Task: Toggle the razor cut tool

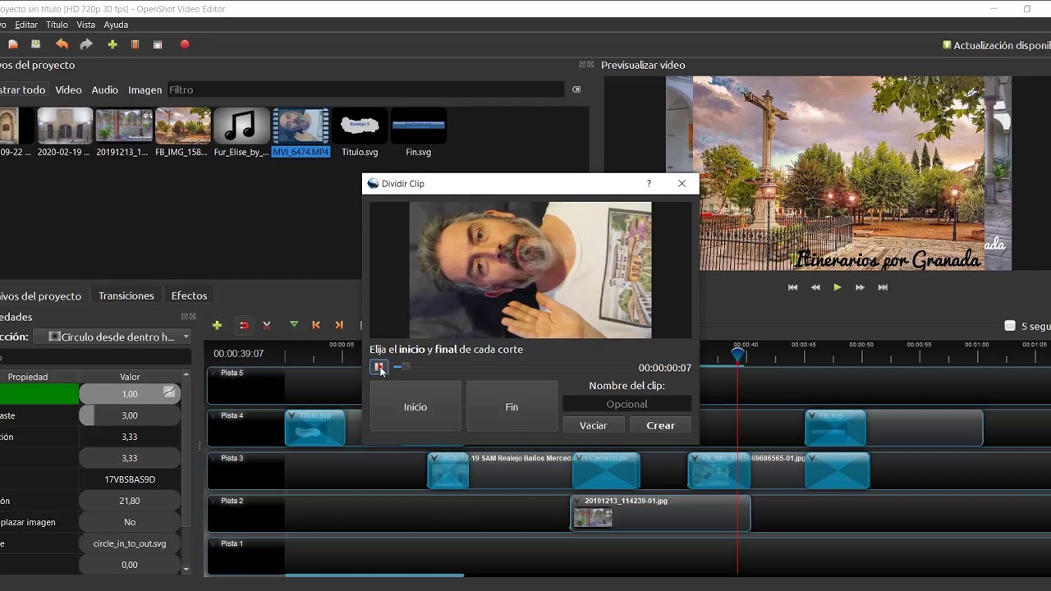Action: (x=267, y=325)
